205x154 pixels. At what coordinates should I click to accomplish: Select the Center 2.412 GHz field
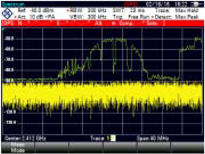[25, 138]
